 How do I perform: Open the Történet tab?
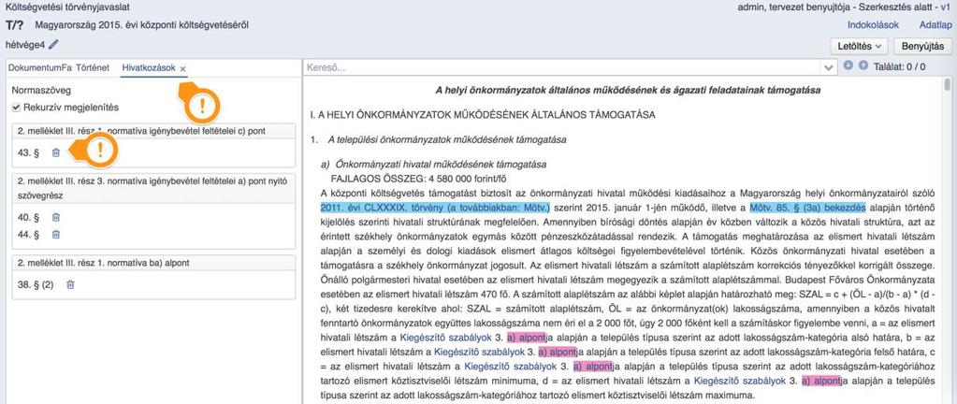coord(93,68)
